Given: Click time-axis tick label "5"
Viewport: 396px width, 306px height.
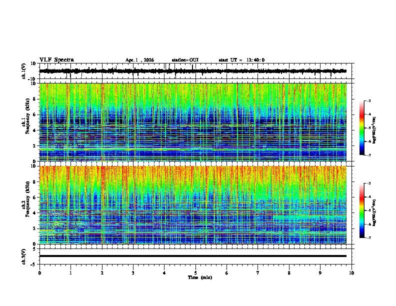Looking at the screenshot, I should [195, 273].
